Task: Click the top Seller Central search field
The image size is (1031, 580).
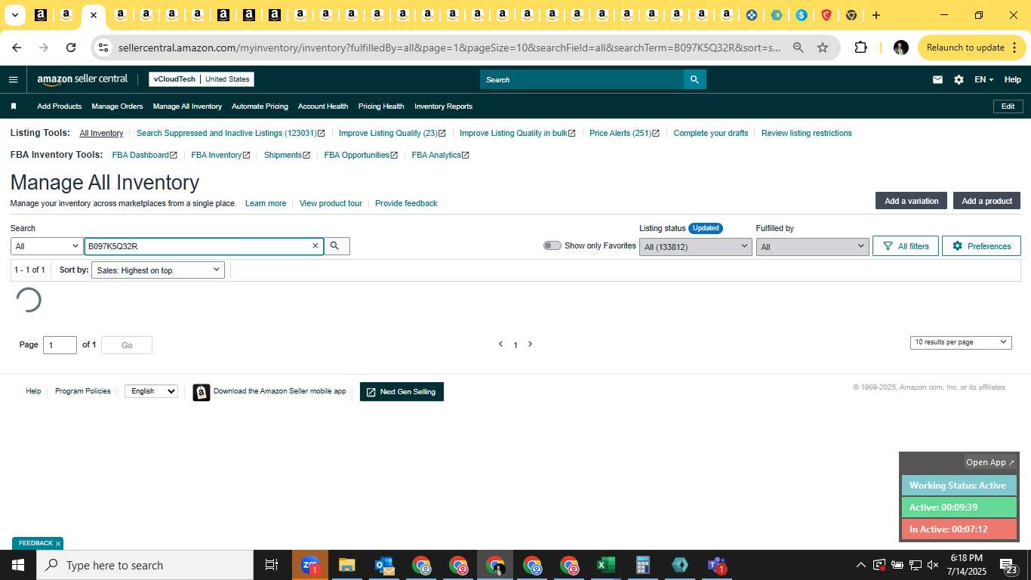Action: 581,79
